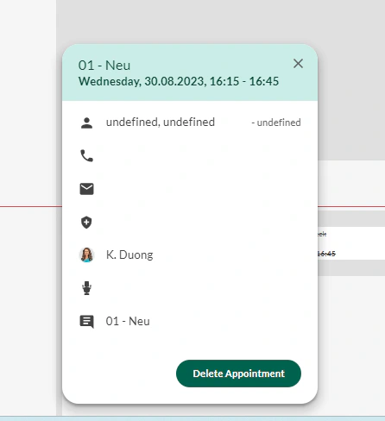
Task: Open the struck-through appointment behind the popup
Action: (x=351, y=243)
